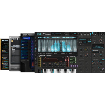Select the fifth LFO waveform icon
This screenshot has height=105, width=105.
click(39, 66)
